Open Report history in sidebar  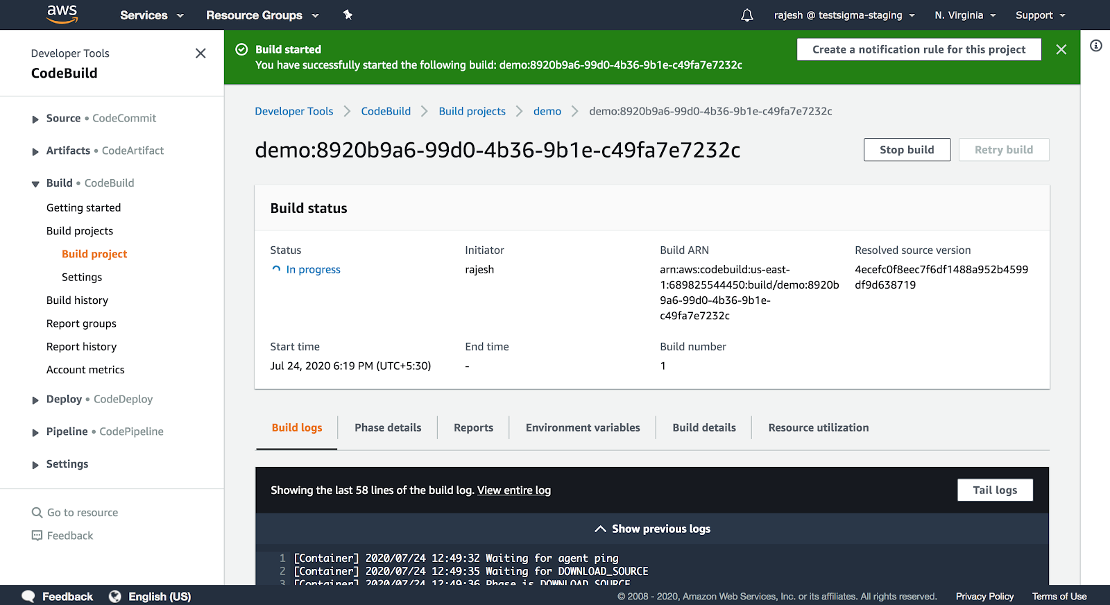point(81,347)
